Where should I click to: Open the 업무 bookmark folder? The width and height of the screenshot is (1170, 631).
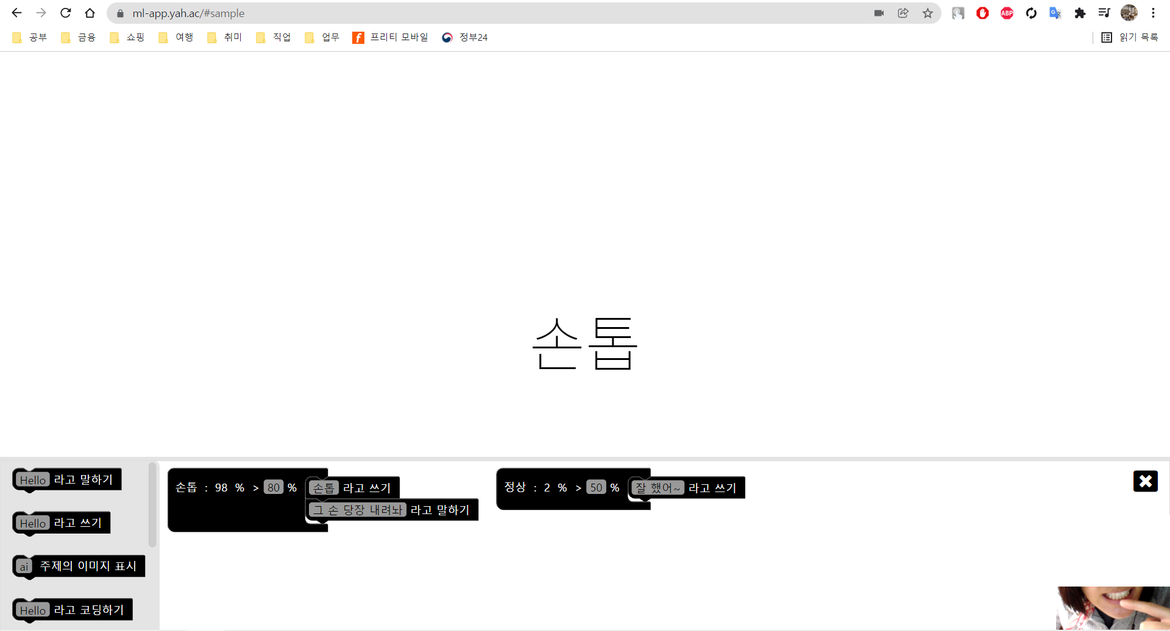(x=322, y=37)
